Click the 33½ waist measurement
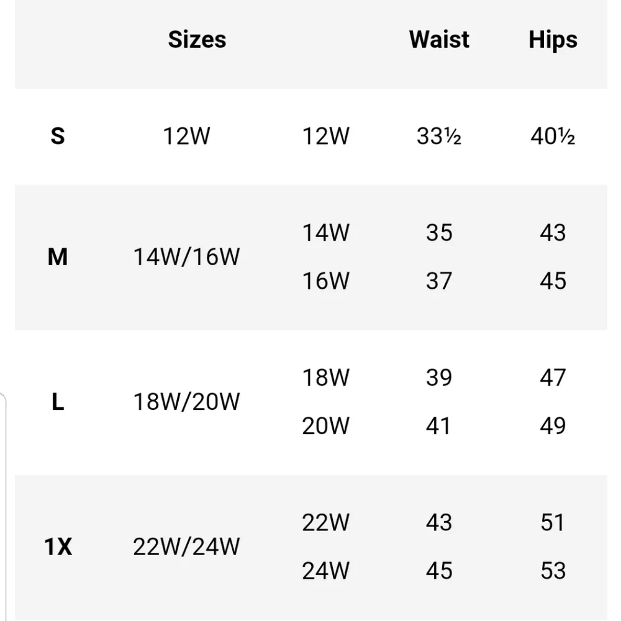Screen dimensions: 621x621 pos(438,136)
